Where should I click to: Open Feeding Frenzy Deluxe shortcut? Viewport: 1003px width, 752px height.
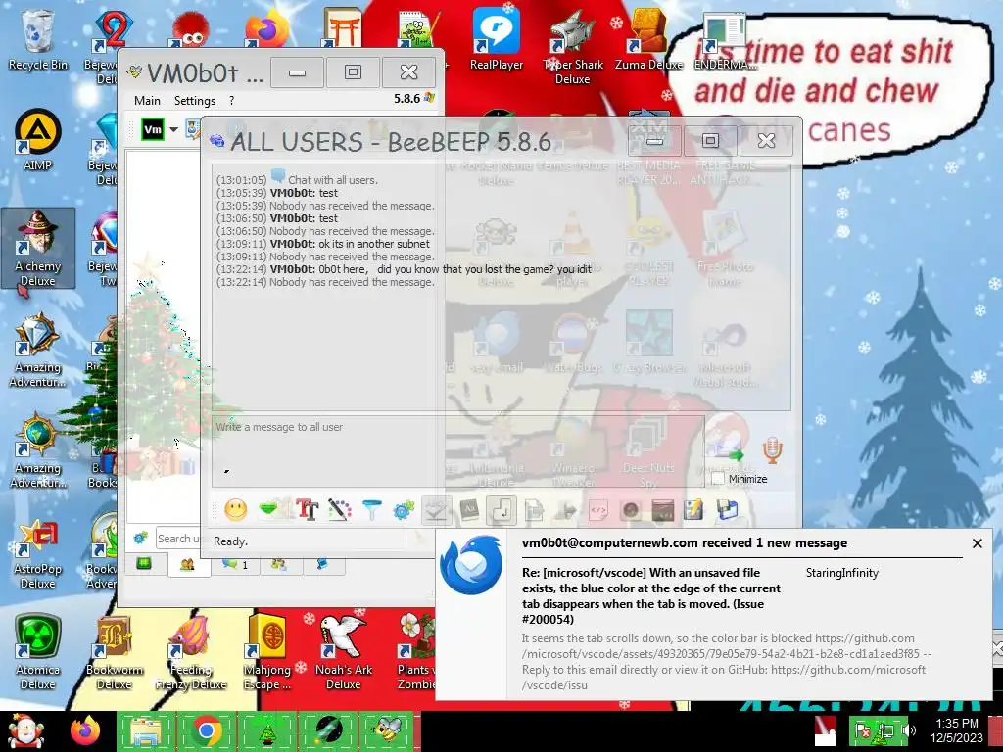click(191, 652)
